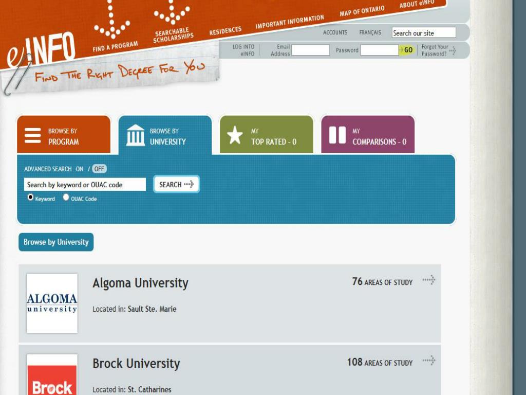The width and height of the screenshot is (526, 395).
Task: Focus the Email Address field
Action: pyautogui.click(x=311, y=50)
